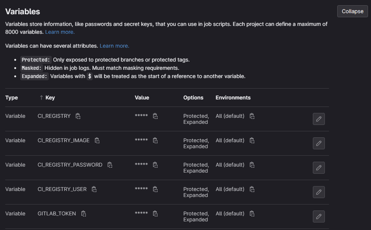This screenshot has width=371, height=230.
Task: Copy the masked value of CI_REGISTRY_PASSWORD
Action: (x=155, y=165)
